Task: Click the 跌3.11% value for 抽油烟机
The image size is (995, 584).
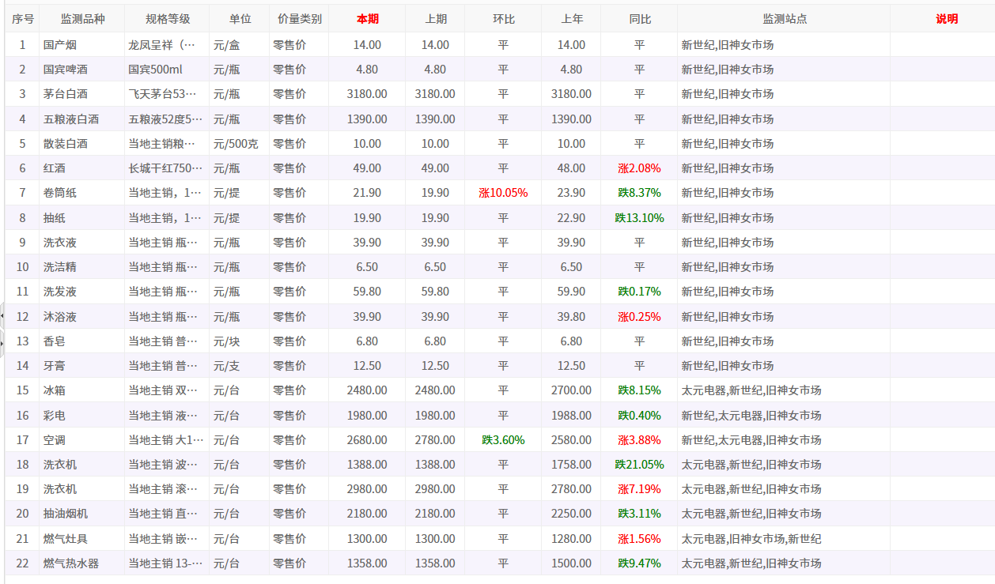Action: tap(639, 514)
